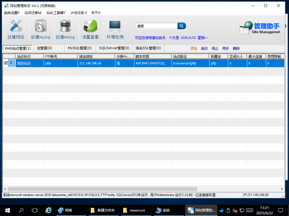
Task: Click the scrollbar right arrow
Action: click(282, 189)
